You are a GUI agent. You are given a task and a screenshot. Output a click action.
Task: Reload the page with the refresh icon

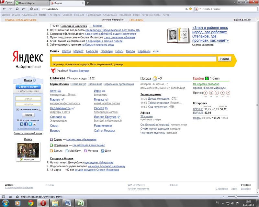(17, 9)
